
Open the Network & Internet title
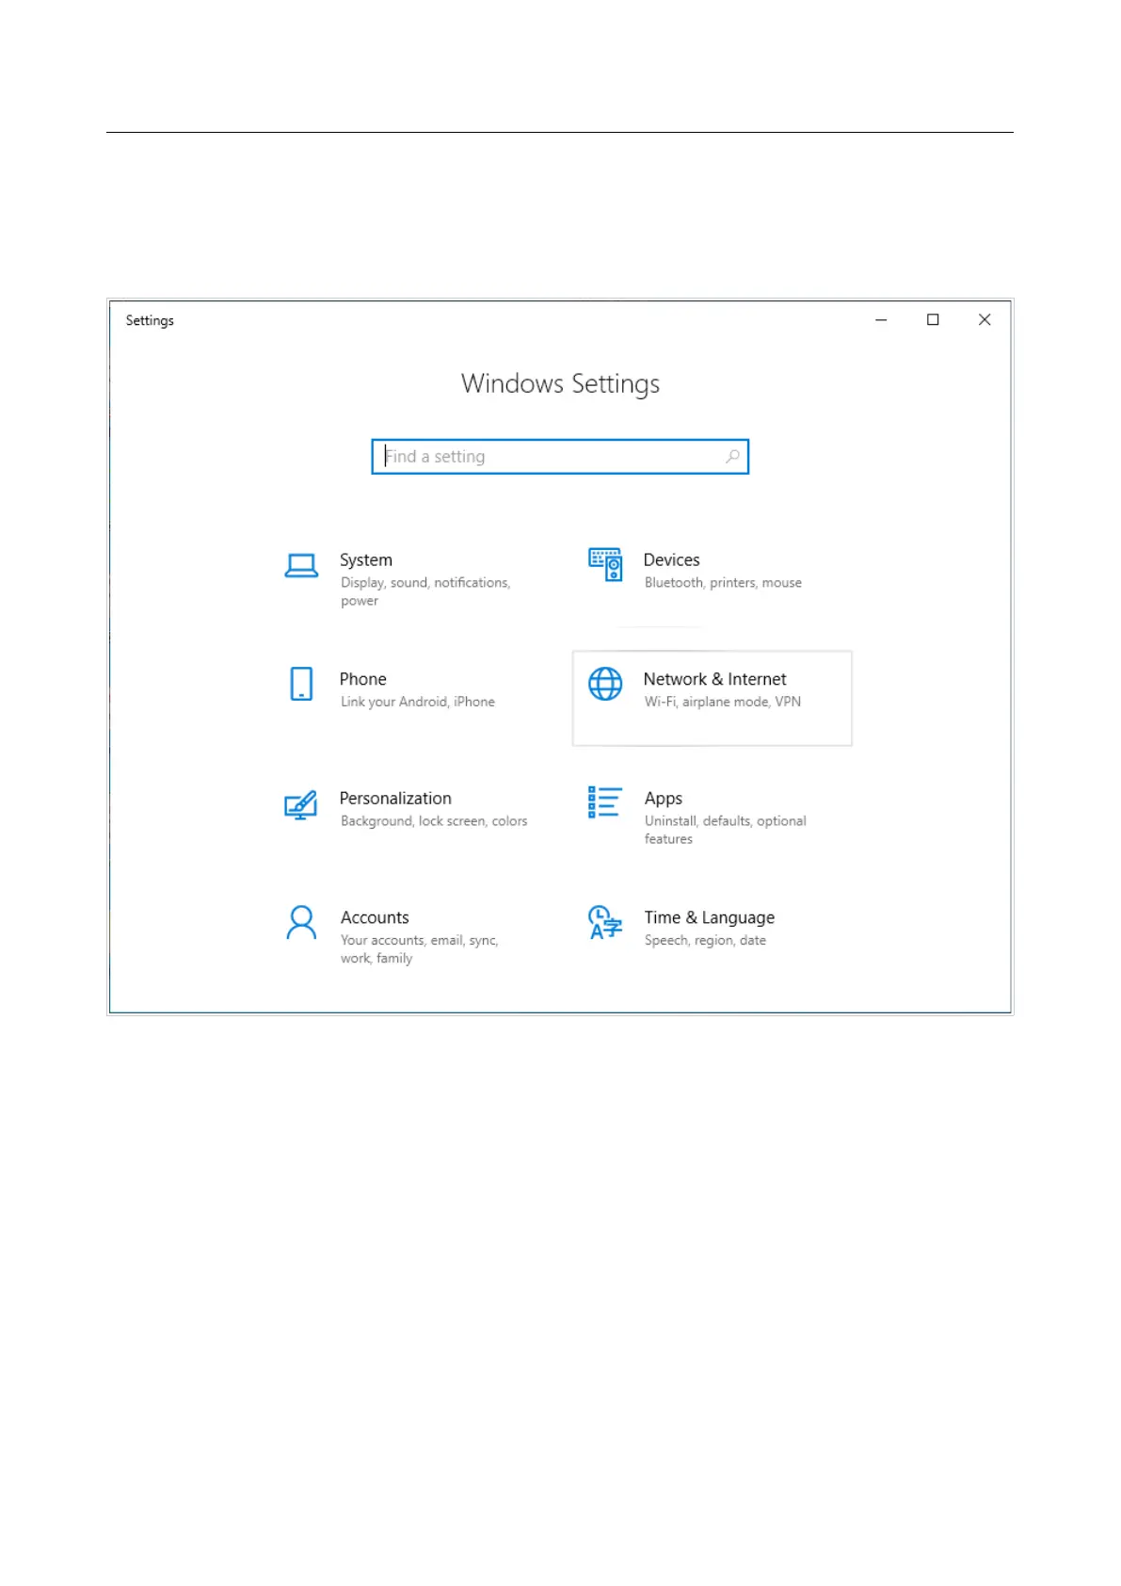point(714,679)
